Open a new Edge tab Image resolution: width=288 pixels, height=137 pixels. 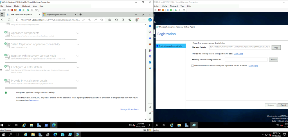[x=80, y=15]
